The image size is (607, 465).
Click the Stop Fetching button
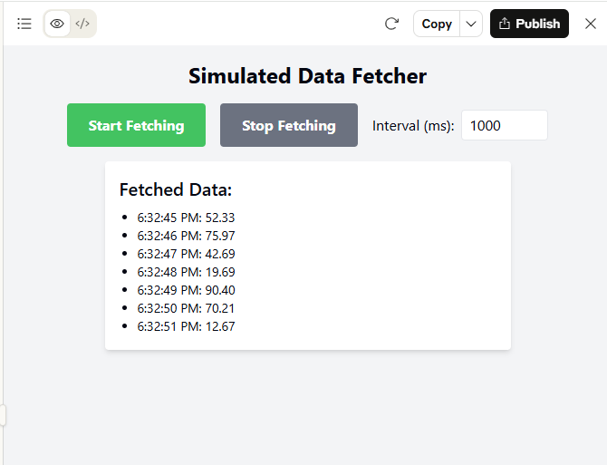(289, 125)
